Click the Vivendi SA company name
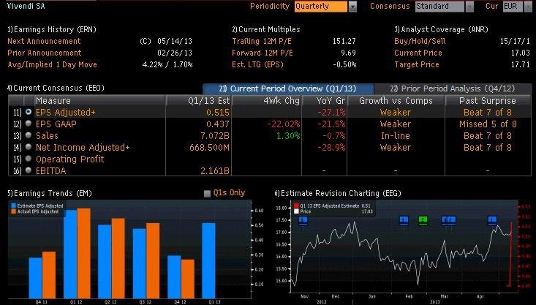This screenshot has width=536, height=305. (x=26, y=6)
